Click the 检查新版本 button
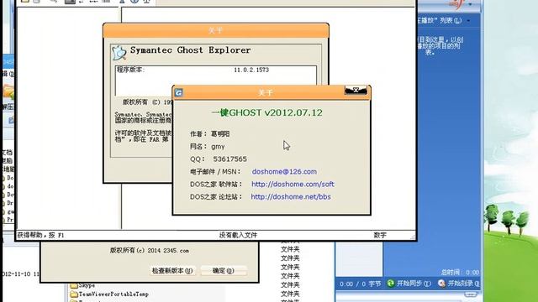Viewport: 538px width, 302px height. click(172, 270)
